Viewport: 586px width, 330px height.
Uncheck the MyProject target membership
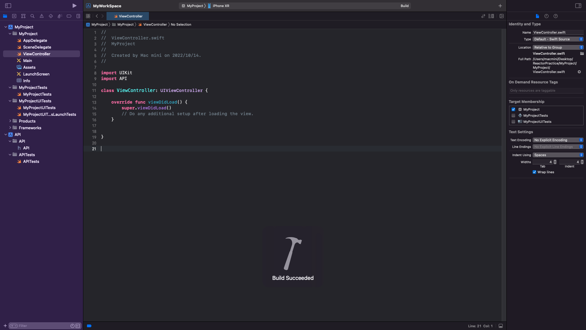(x=513, y=109)
